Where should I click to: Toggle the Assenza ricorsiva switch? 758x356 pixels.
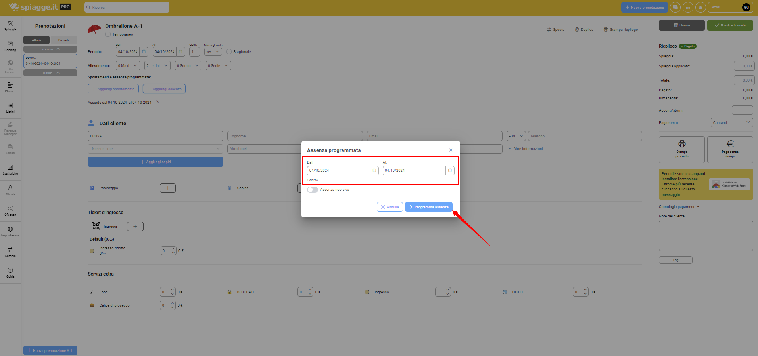click(x=313, y=190)
